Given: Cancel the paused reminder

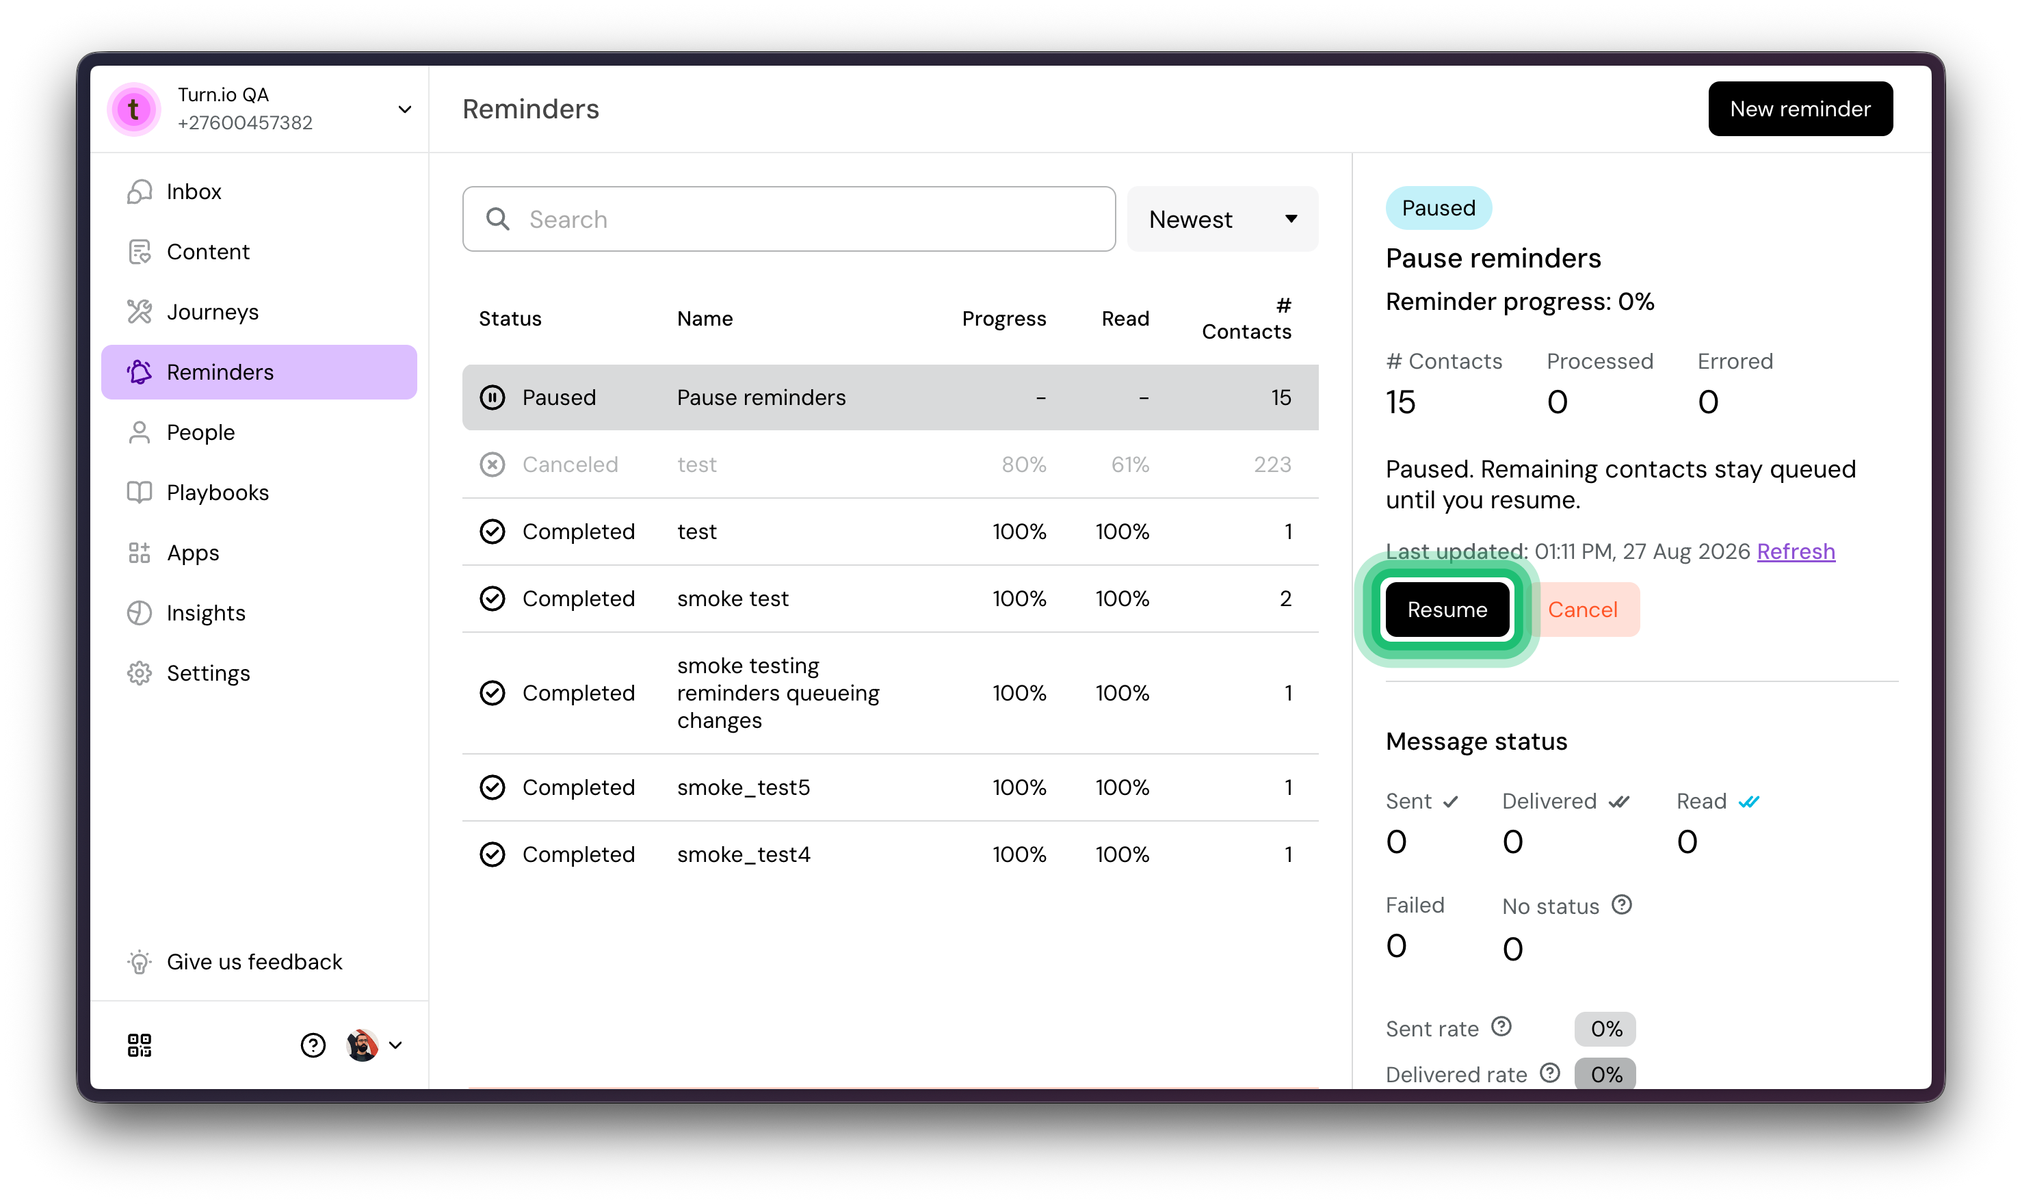Looking at the screenshot, I should [x=1582, y=610].
